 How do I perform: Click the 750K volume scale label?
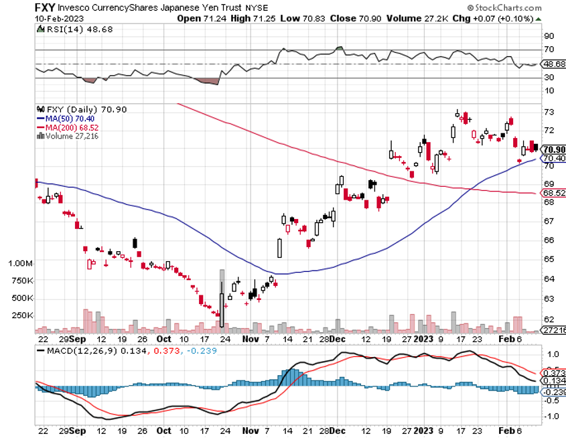click(x=22, y=281)
